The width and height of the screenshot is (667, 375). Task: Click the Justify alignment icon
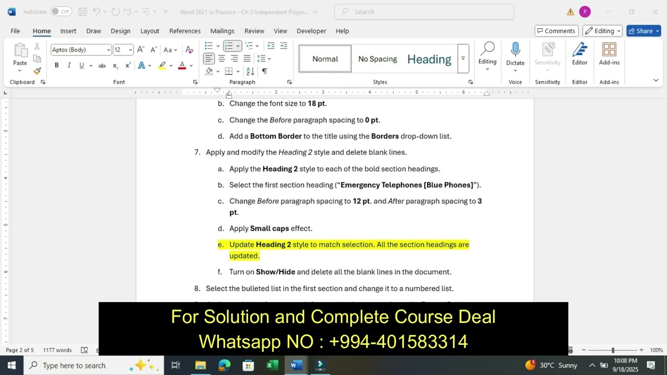tap(247, 58)
